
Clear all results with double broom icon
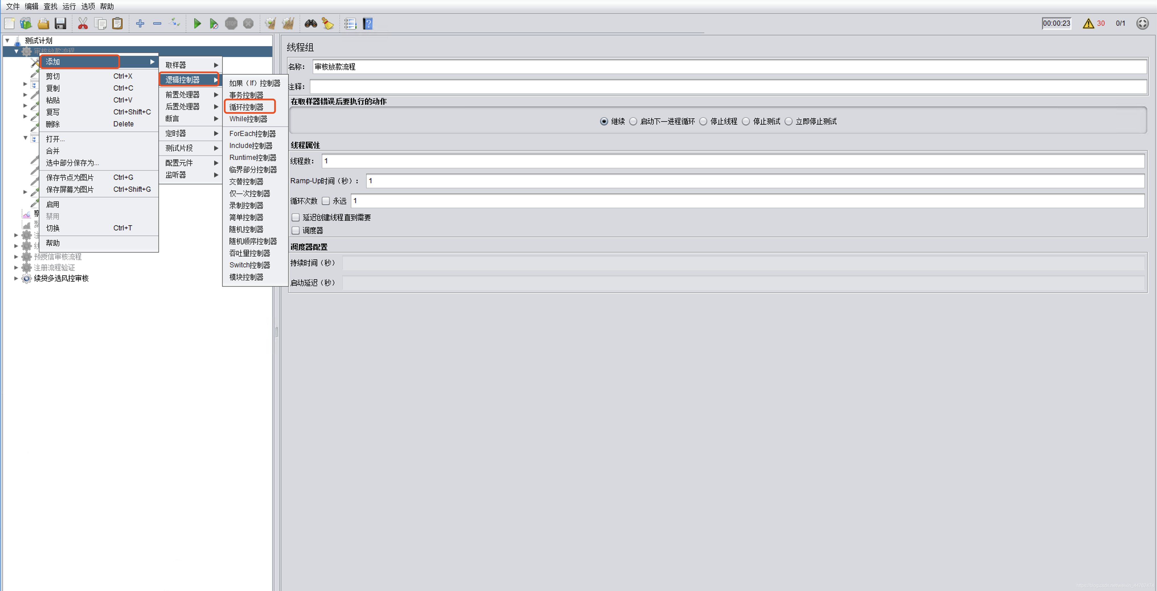288,23
